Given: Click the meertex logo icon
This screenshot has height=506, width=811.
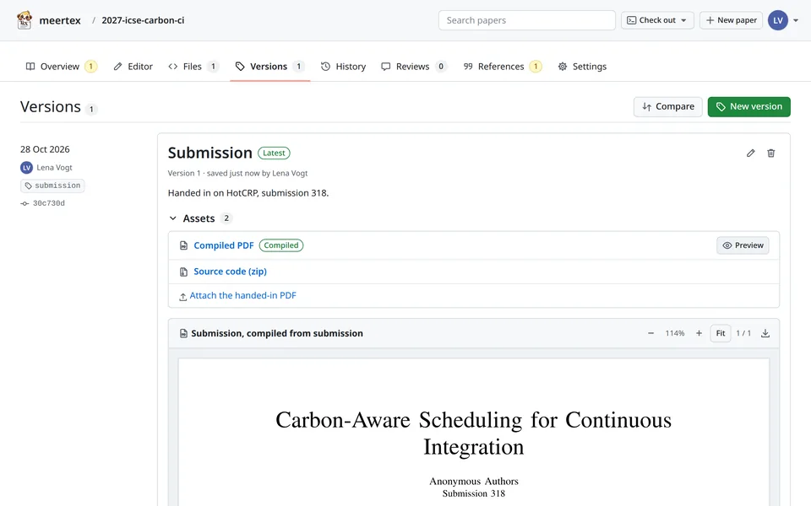Looking at the screenshot, I should pos(24,20).
